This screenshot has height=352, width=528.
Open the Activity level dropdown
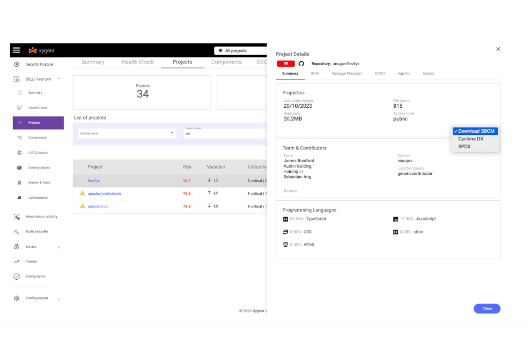click(x=127, y=133)
